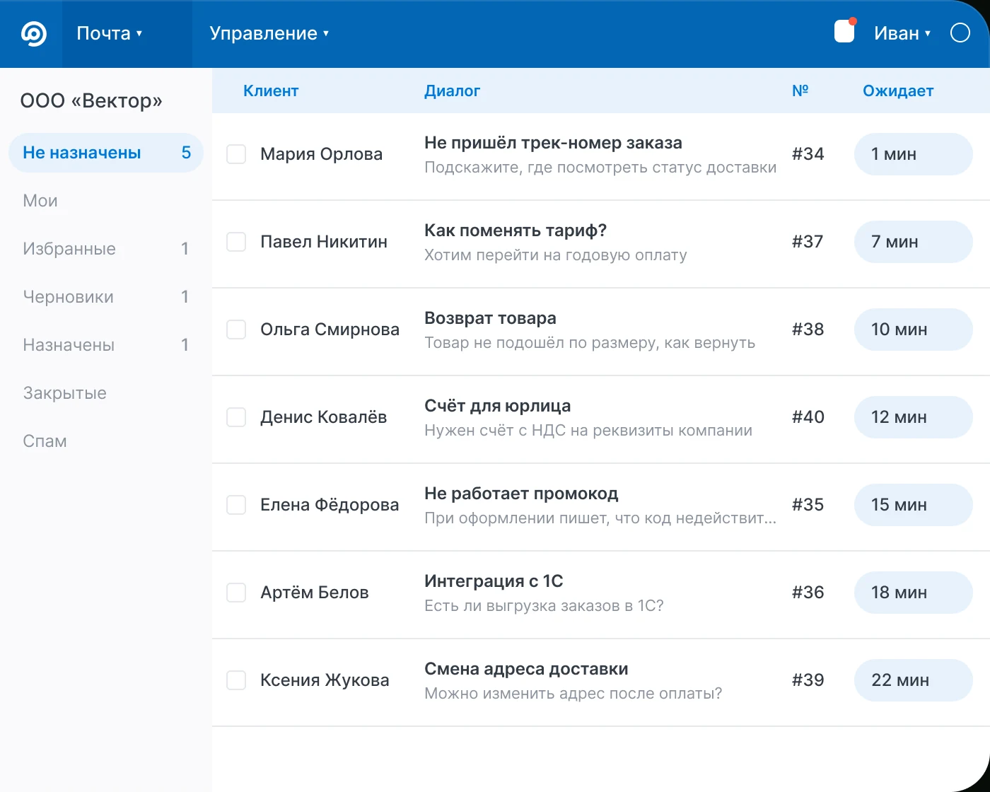This screenshot has width=990, height=792.
Task: Open dialog Смена адреса доставки
Action: point(526,669)
